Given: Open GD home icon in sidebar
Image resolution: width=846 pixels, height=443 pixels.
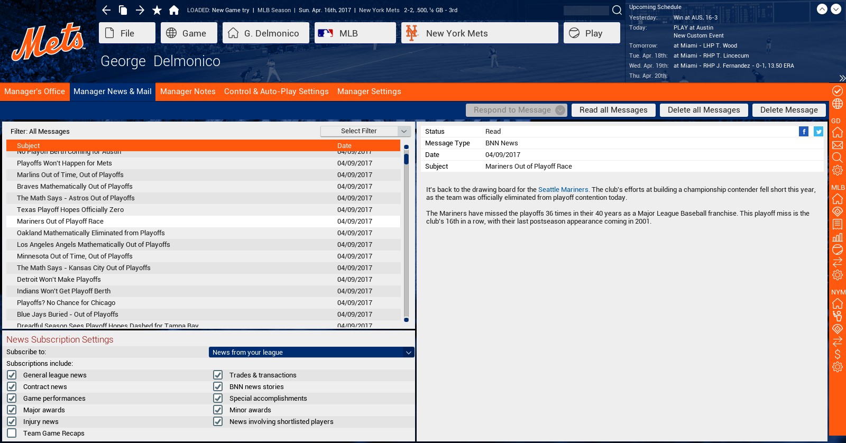Looking at the screenshot, I should click(x=838, y=132).
